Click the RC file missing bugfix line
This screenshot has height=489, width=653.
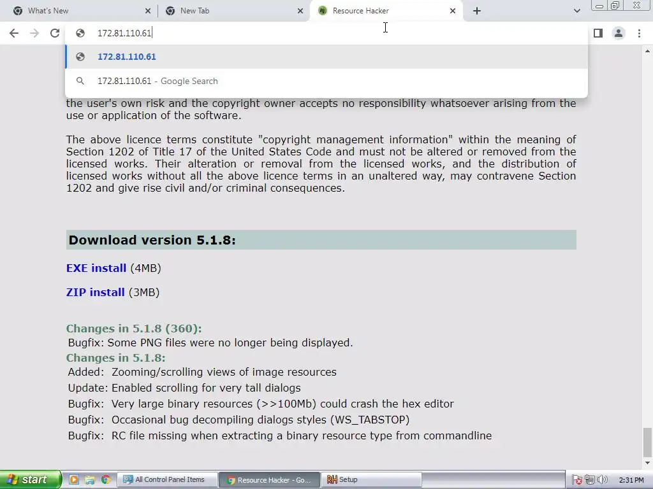pos(280,436)
